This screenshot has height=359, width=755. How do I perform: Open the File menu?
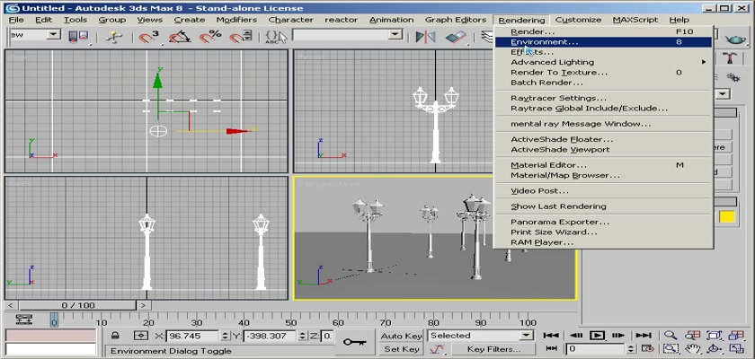16,20
